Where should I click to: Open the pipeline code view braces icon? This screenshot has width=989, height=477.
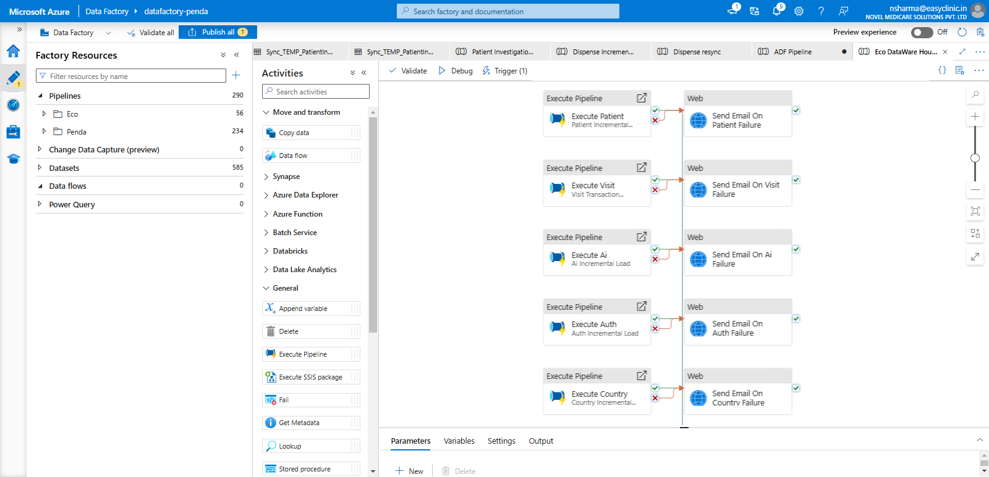pos(942,70)
